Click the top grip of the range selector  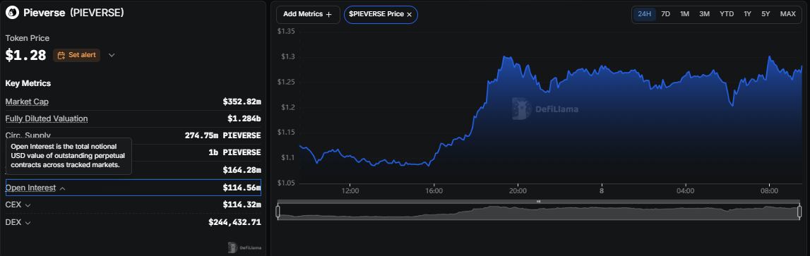pos(538,201)
